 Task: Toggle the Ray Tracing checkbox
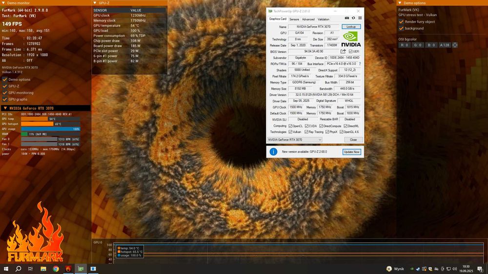306,132
